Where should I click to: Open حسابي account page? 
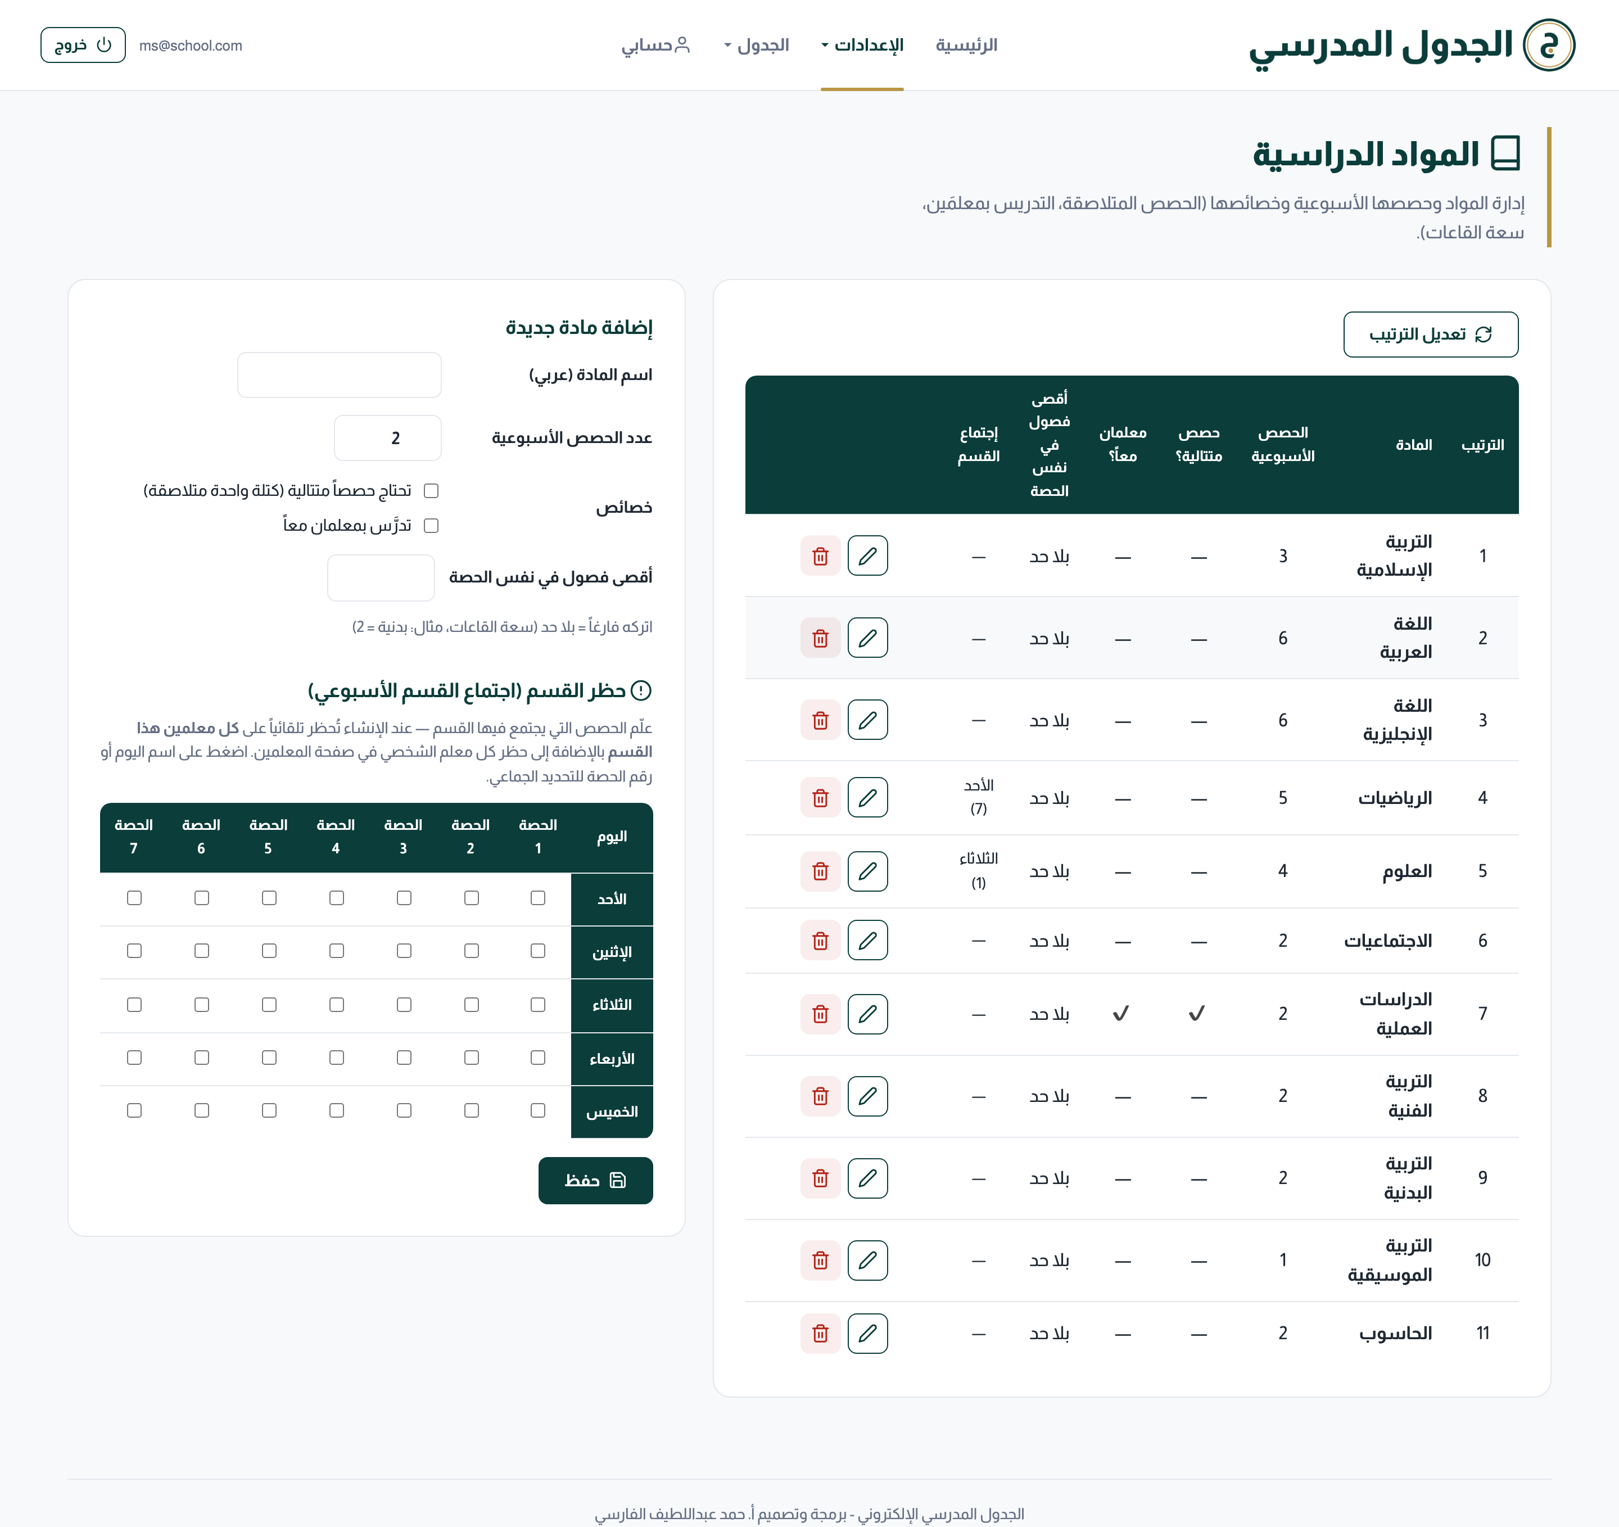click(655, 45)
